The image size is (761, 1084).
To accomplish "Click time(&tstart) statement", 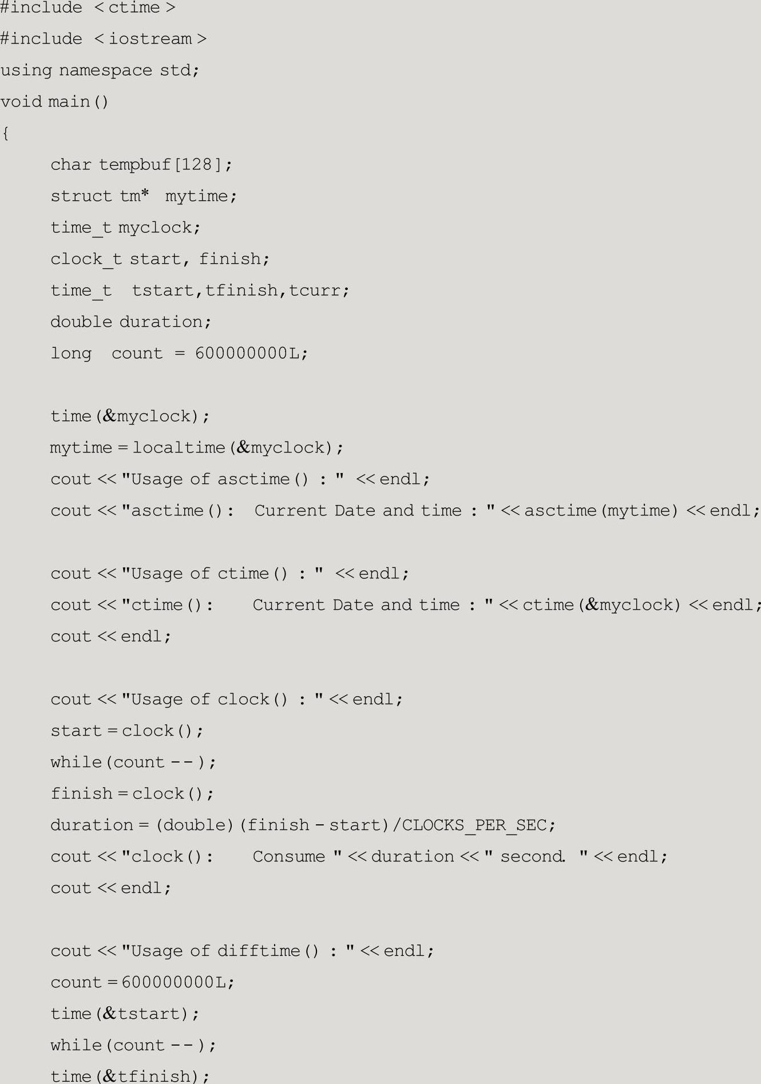I will coord(125,1014).
